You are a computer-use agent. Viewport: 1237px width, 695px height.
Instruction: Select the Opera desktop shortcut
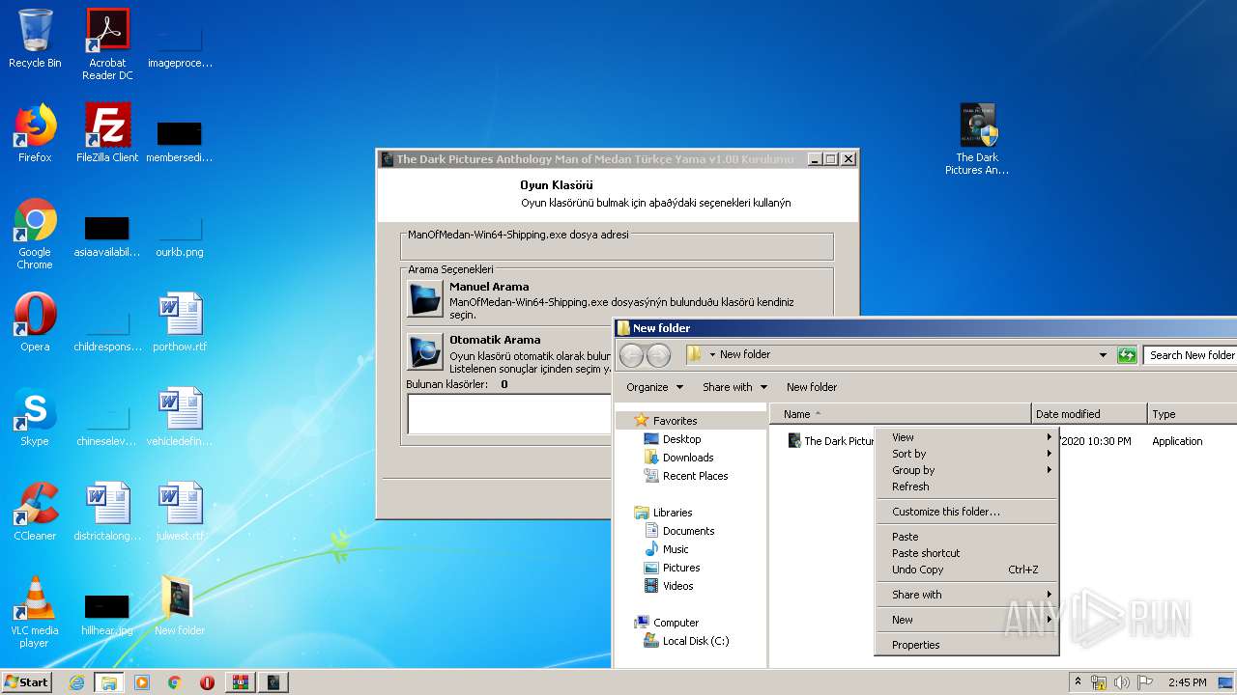pos(35,322)
